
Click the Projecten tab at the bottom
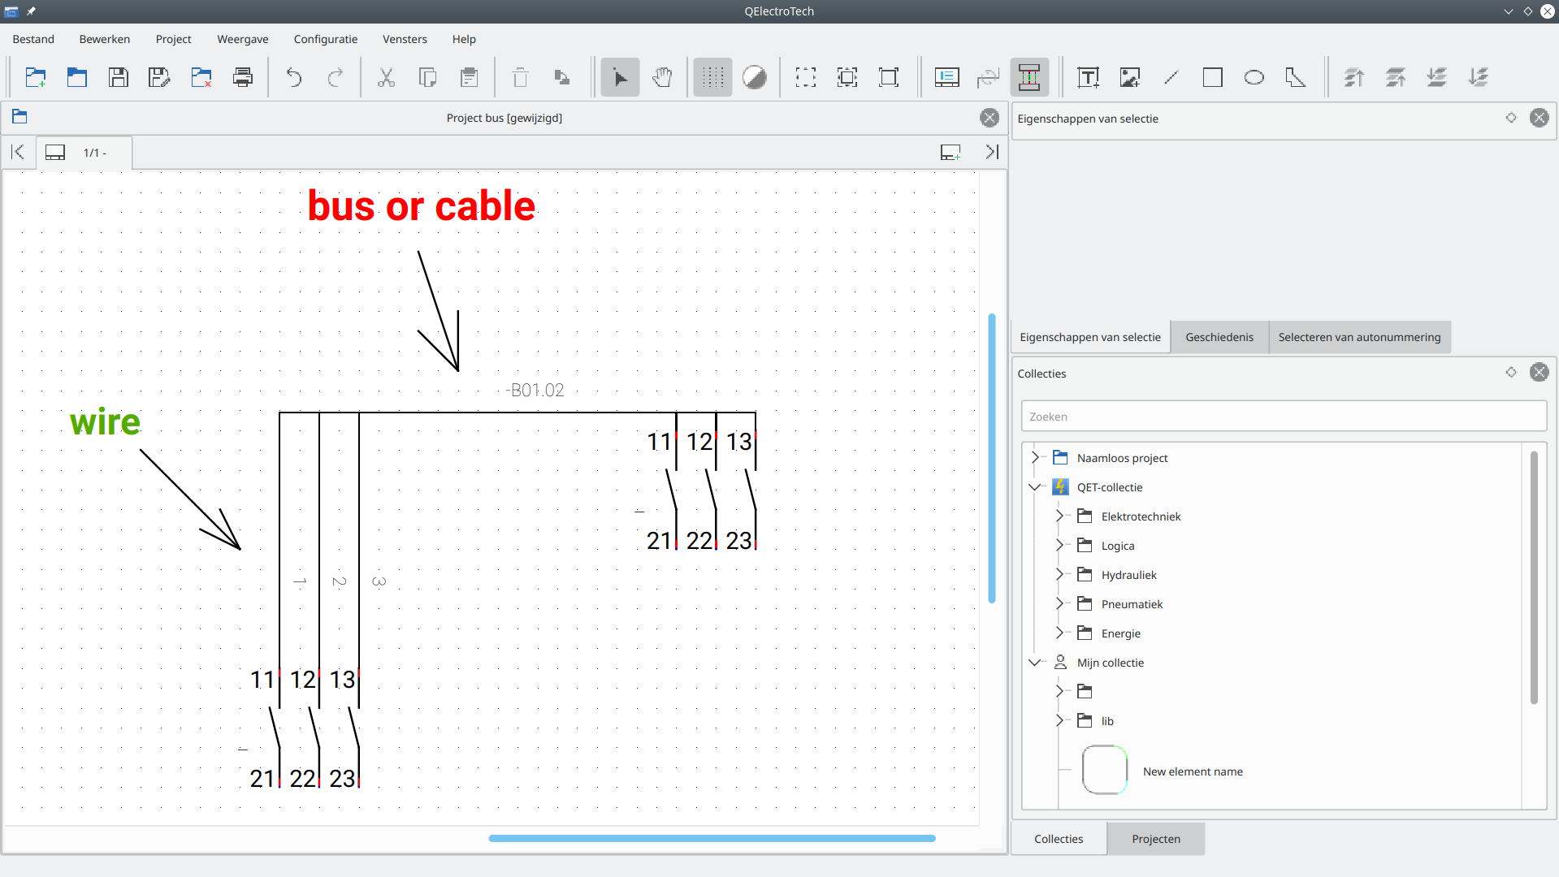[x=1155, y=839]
